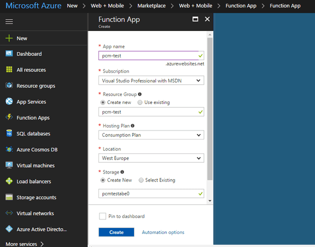
Task: Open Automation options link
Action: coord(163,232)
